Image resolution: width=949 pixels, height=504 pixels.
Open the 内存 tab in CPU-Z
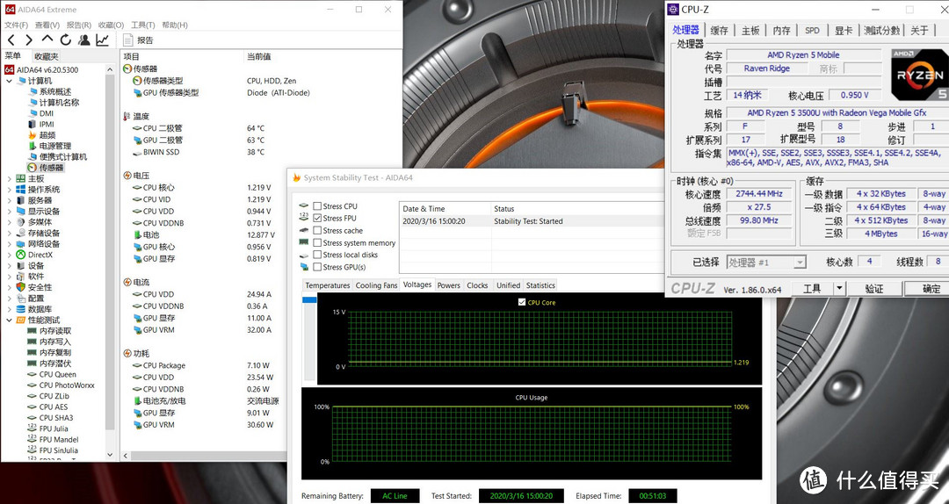click(x=781, y=30)
